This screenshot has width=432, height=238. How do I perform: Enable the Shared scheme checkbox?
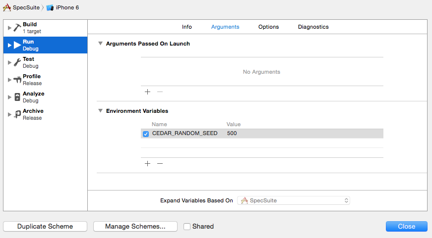click(187, 227)
